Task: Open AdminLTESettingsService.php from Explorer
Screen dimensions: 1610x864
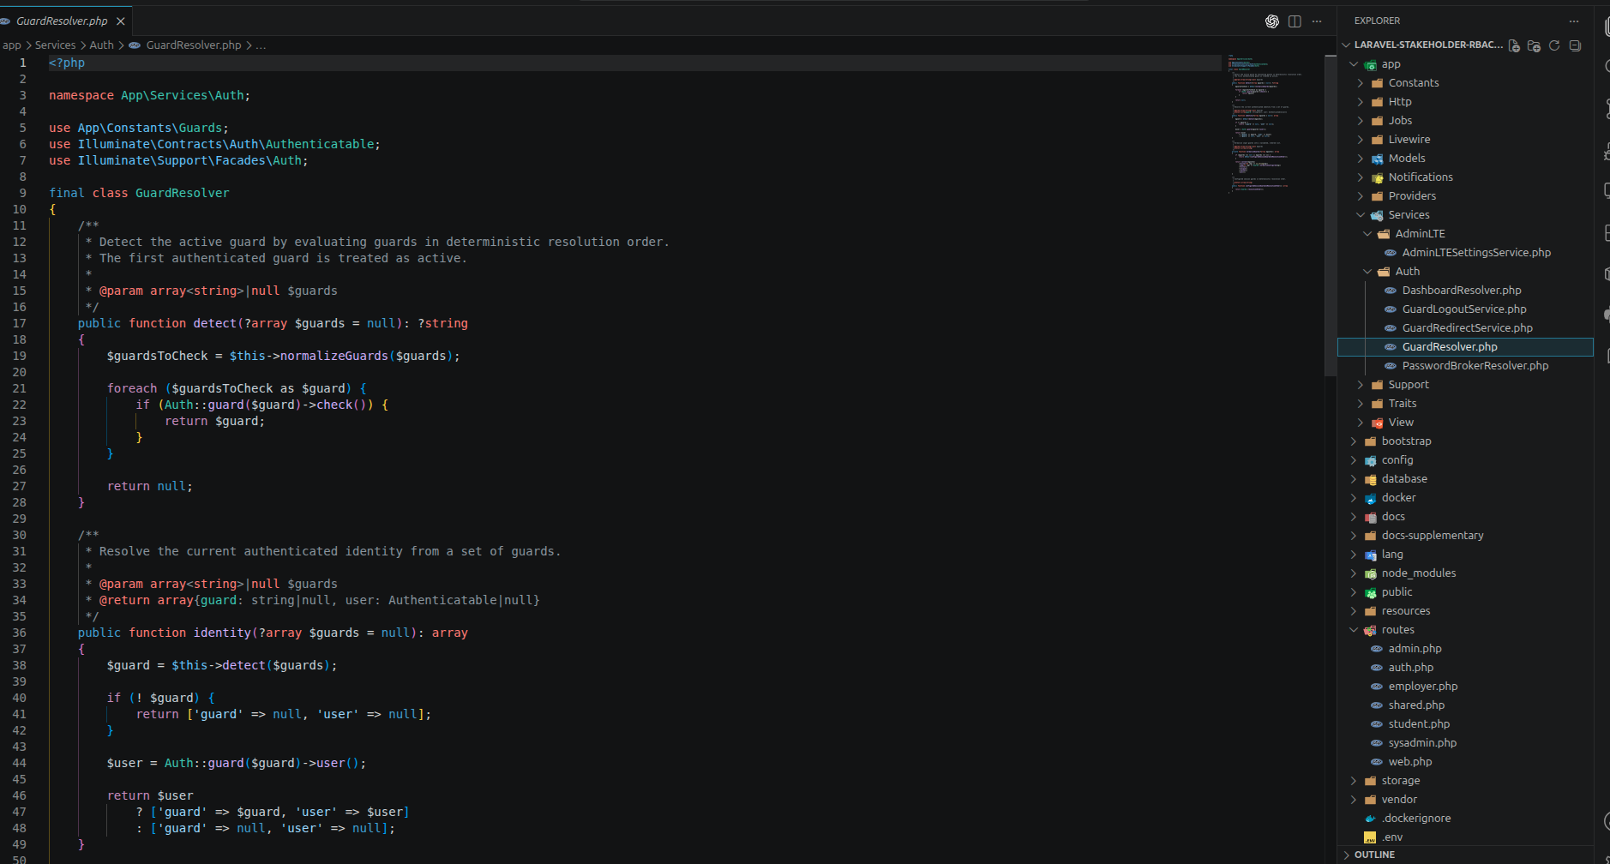Action: tap(1476, 253)
